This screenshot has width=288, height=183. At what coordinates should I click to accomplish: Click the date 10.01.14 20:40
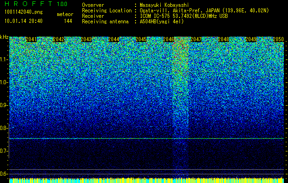click(23, 21)
